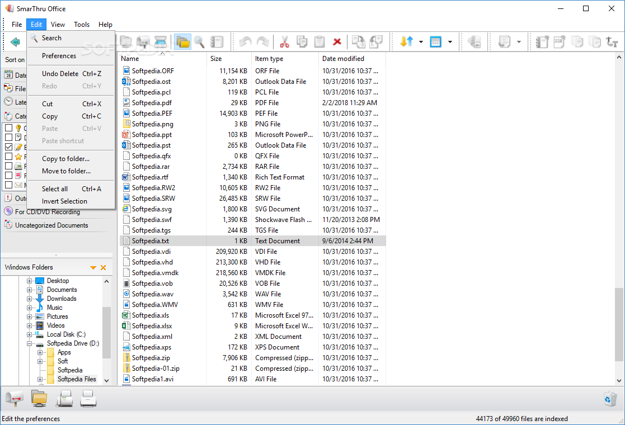Click the move-to-folder toolbar icon
Screen dimensions: 625x425
(x=376, y=42)
